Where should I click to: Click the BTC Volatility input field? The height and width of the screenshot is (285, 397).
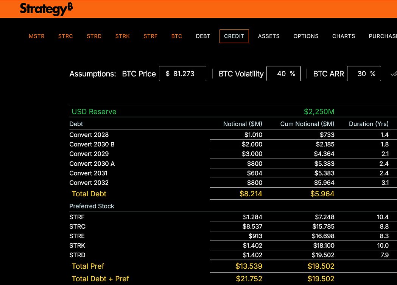point(283,74)
